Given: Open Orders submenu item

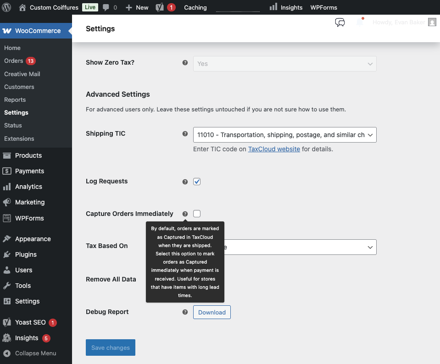Looking at the screenshot, I should 13,61.
